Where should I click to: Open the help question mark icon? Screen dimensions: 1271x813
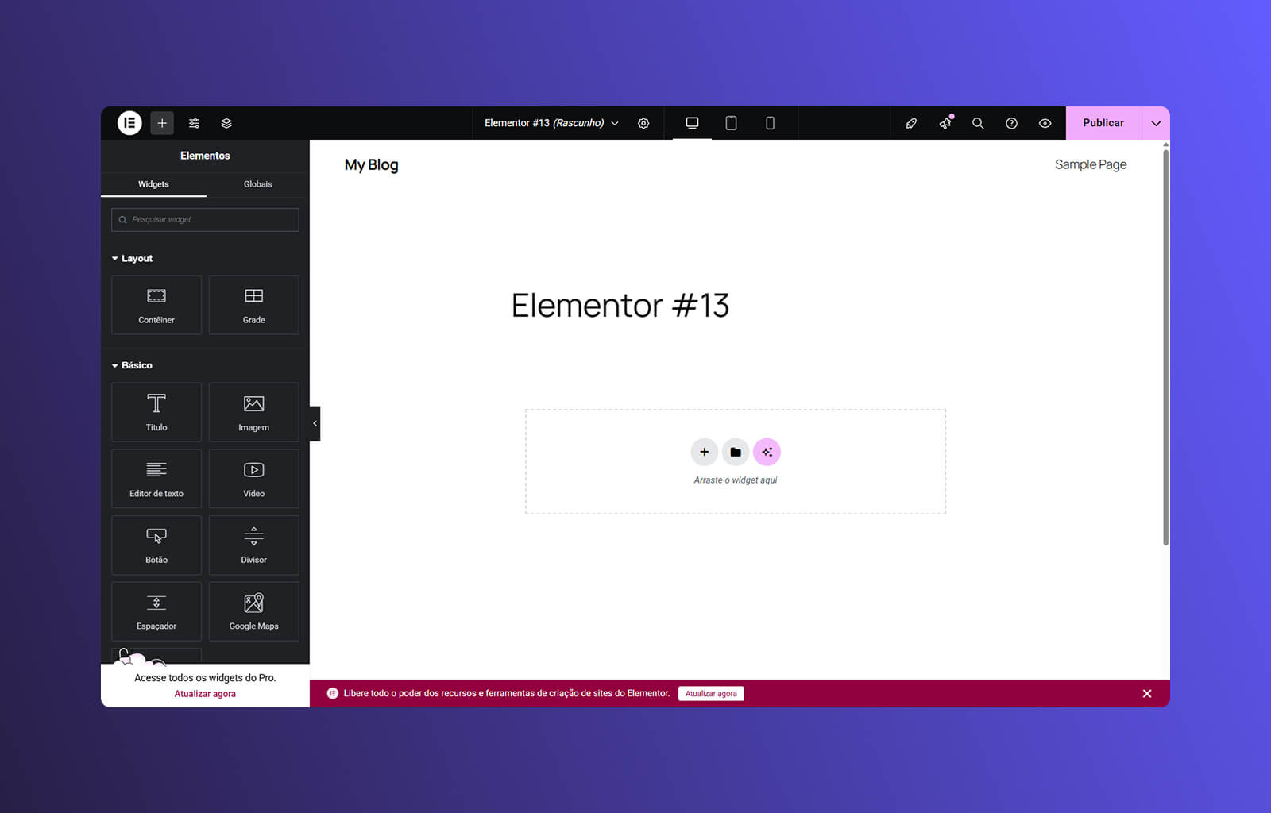(x=1011, y=123)
